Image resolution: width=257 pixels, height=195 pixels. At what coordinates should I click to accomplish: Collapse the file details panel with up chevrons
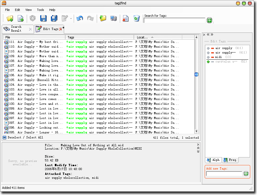(198, 148)
